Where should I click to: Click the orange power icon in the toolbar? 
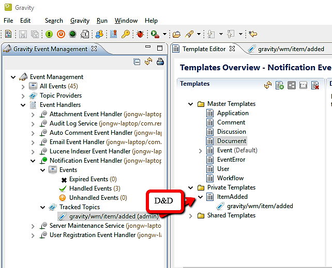tap(61, 34)
